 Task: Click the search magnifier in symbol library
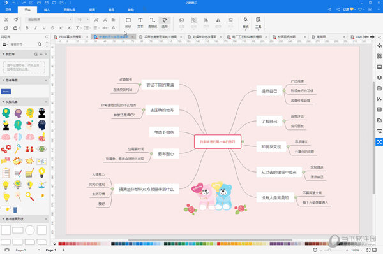click(40, 45)
